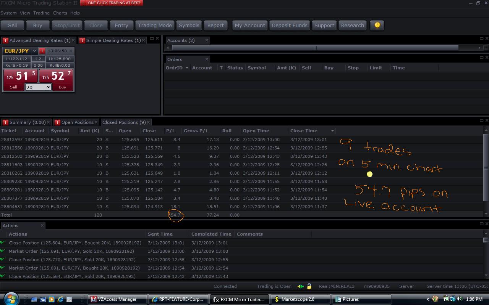Screen dimensions: 489x305
Task: Click the padlock icon in status bar
Action: click(x=309, y=286)
